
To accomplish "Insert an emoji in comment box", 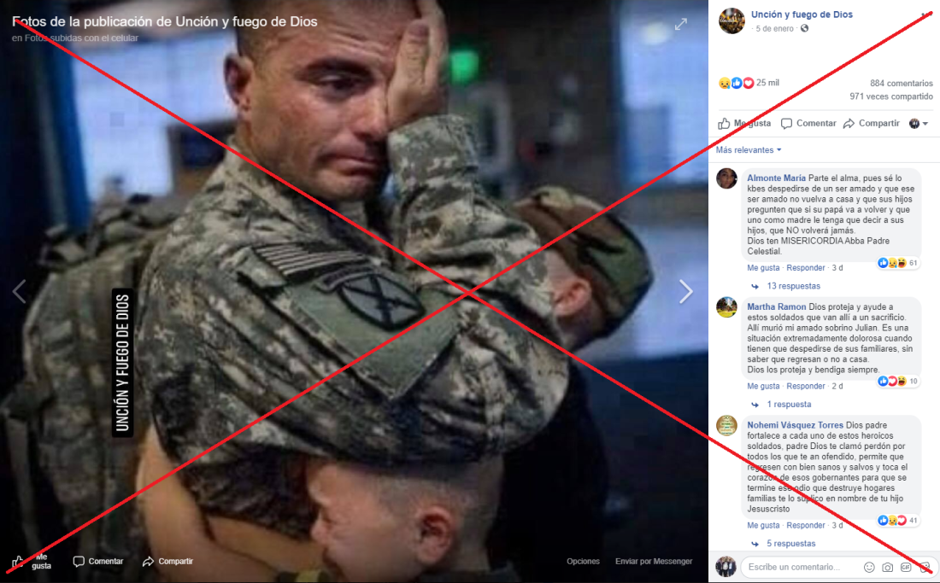I will click(x=869, y=567).
